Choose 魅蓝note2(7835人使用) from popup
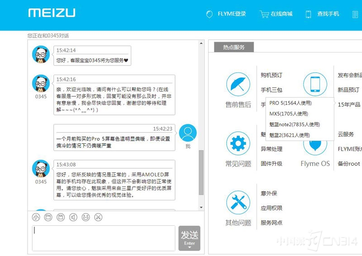Viewport: 362px width, 256px height. click(x=295, y=124)
